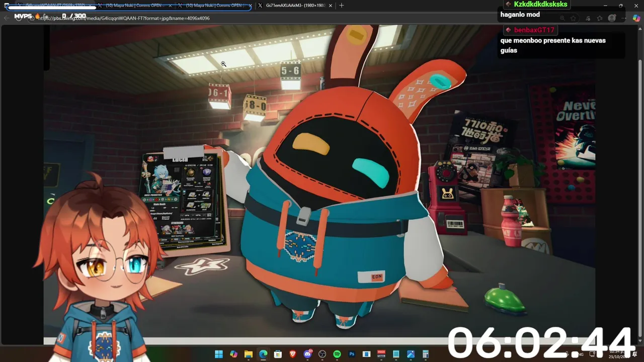644x362 pixels.
Task: Open Calculator from the taskbar
Action: point(426,354)
